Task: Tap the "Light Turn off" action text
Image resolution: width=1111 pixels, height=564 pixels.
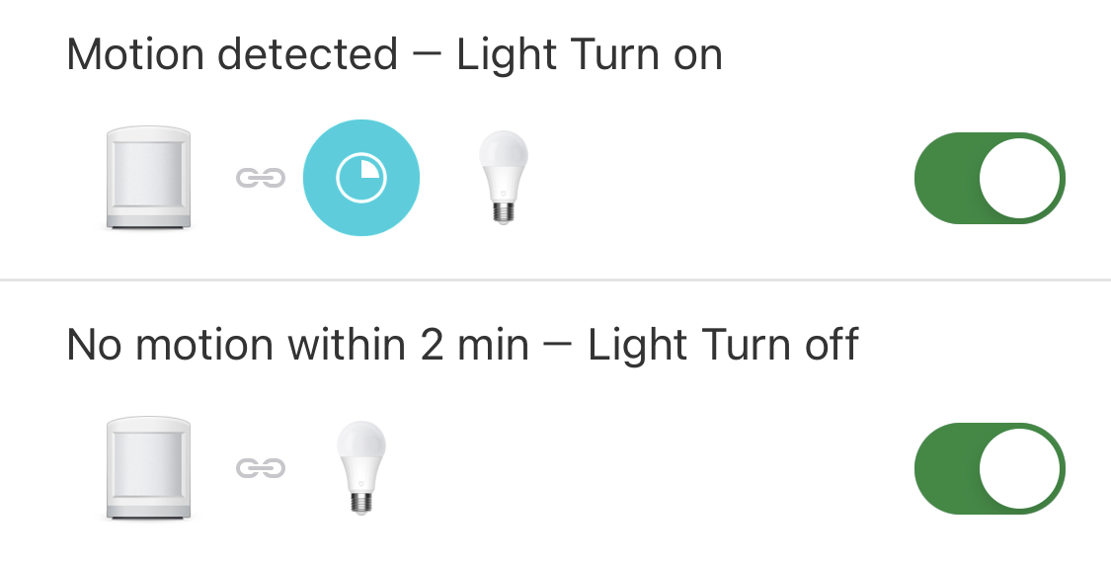Action: (x=724, y=346)
